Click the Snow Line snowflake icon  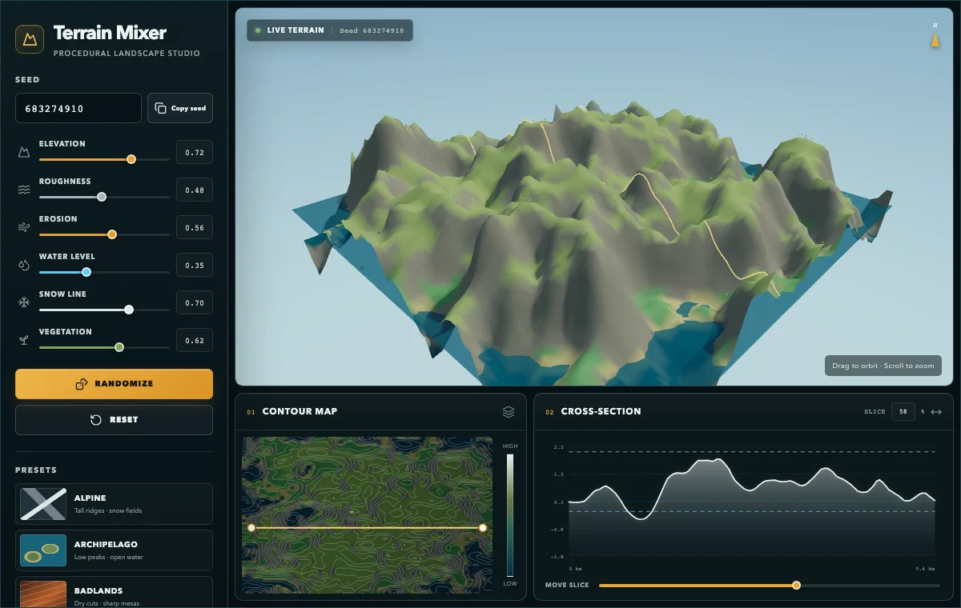tap(24, 302)
